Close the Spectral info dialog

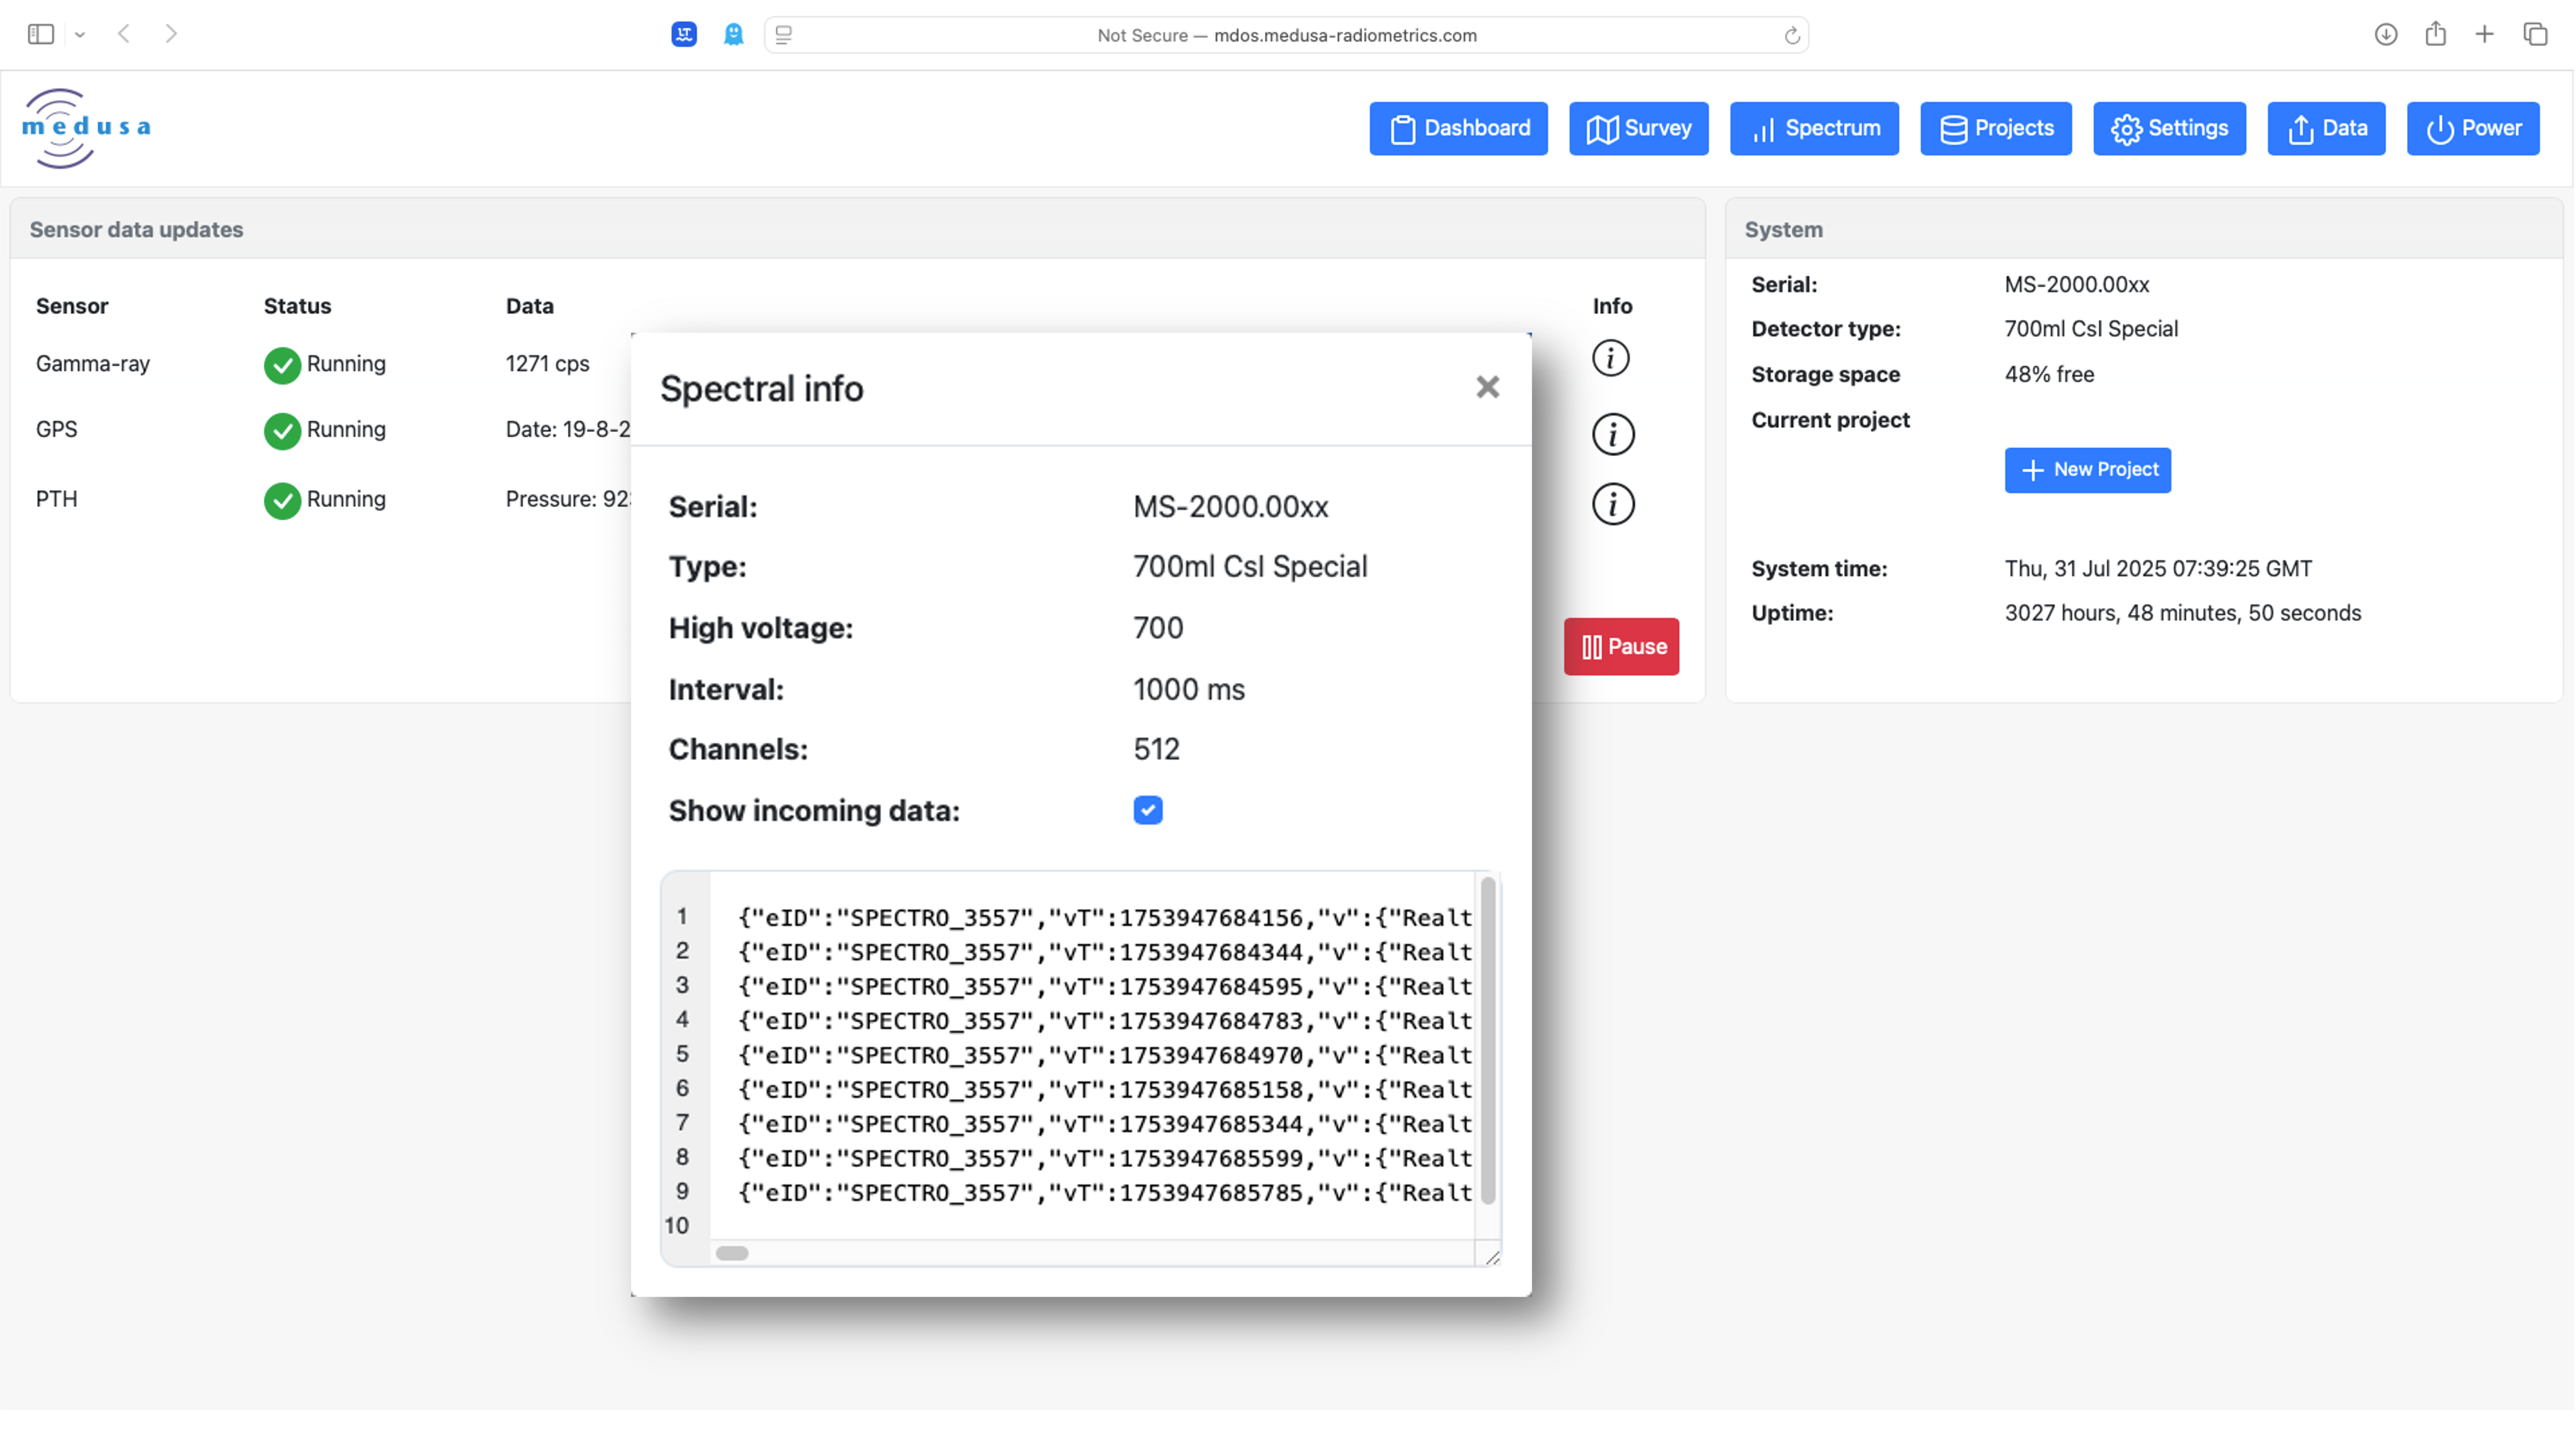(x=1487, y=387)
